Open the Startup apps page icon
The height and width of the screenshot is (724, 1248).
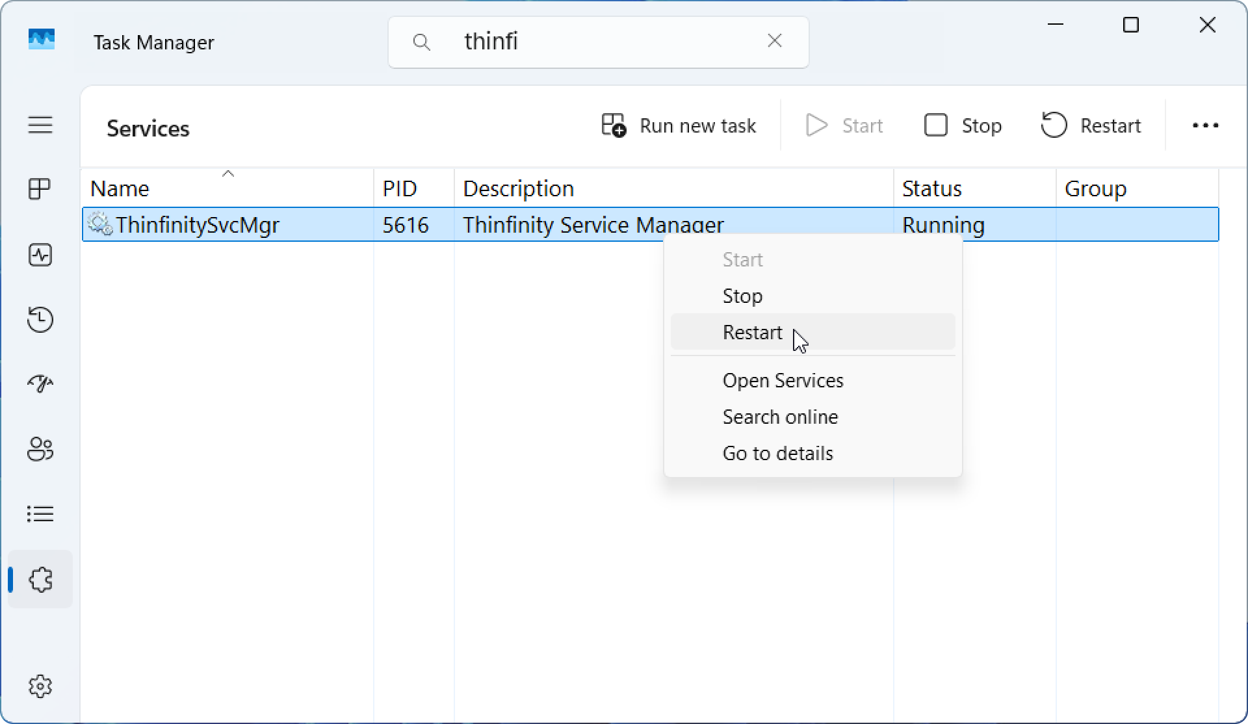pos(40,384)
